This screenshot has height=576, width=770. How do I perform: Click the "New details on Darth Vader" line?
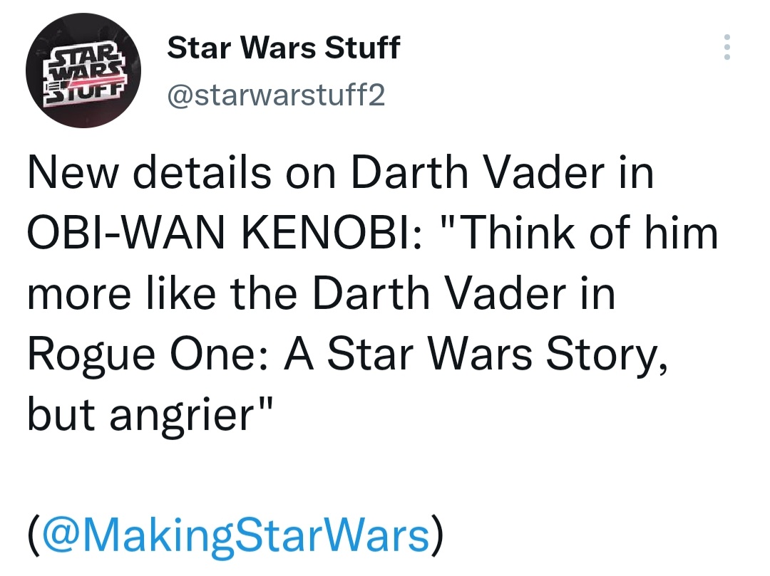[x=340, y=172]
